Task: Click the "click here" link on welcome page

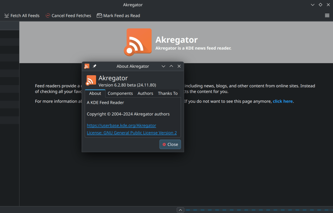Action: tap(283, 101)
